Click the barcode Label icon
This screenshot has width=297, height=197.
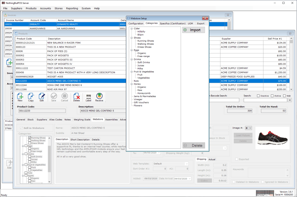click(88, 97)
